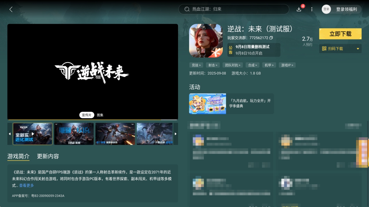Select the second red-haired character thumbnail
369x207 pixels.
[74, 134]
